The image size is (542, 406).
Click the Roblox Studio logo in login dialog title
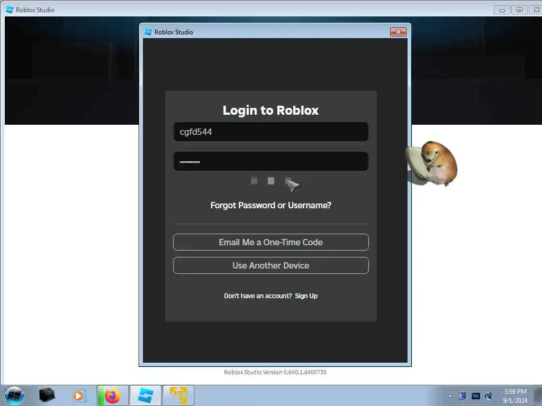148,32
